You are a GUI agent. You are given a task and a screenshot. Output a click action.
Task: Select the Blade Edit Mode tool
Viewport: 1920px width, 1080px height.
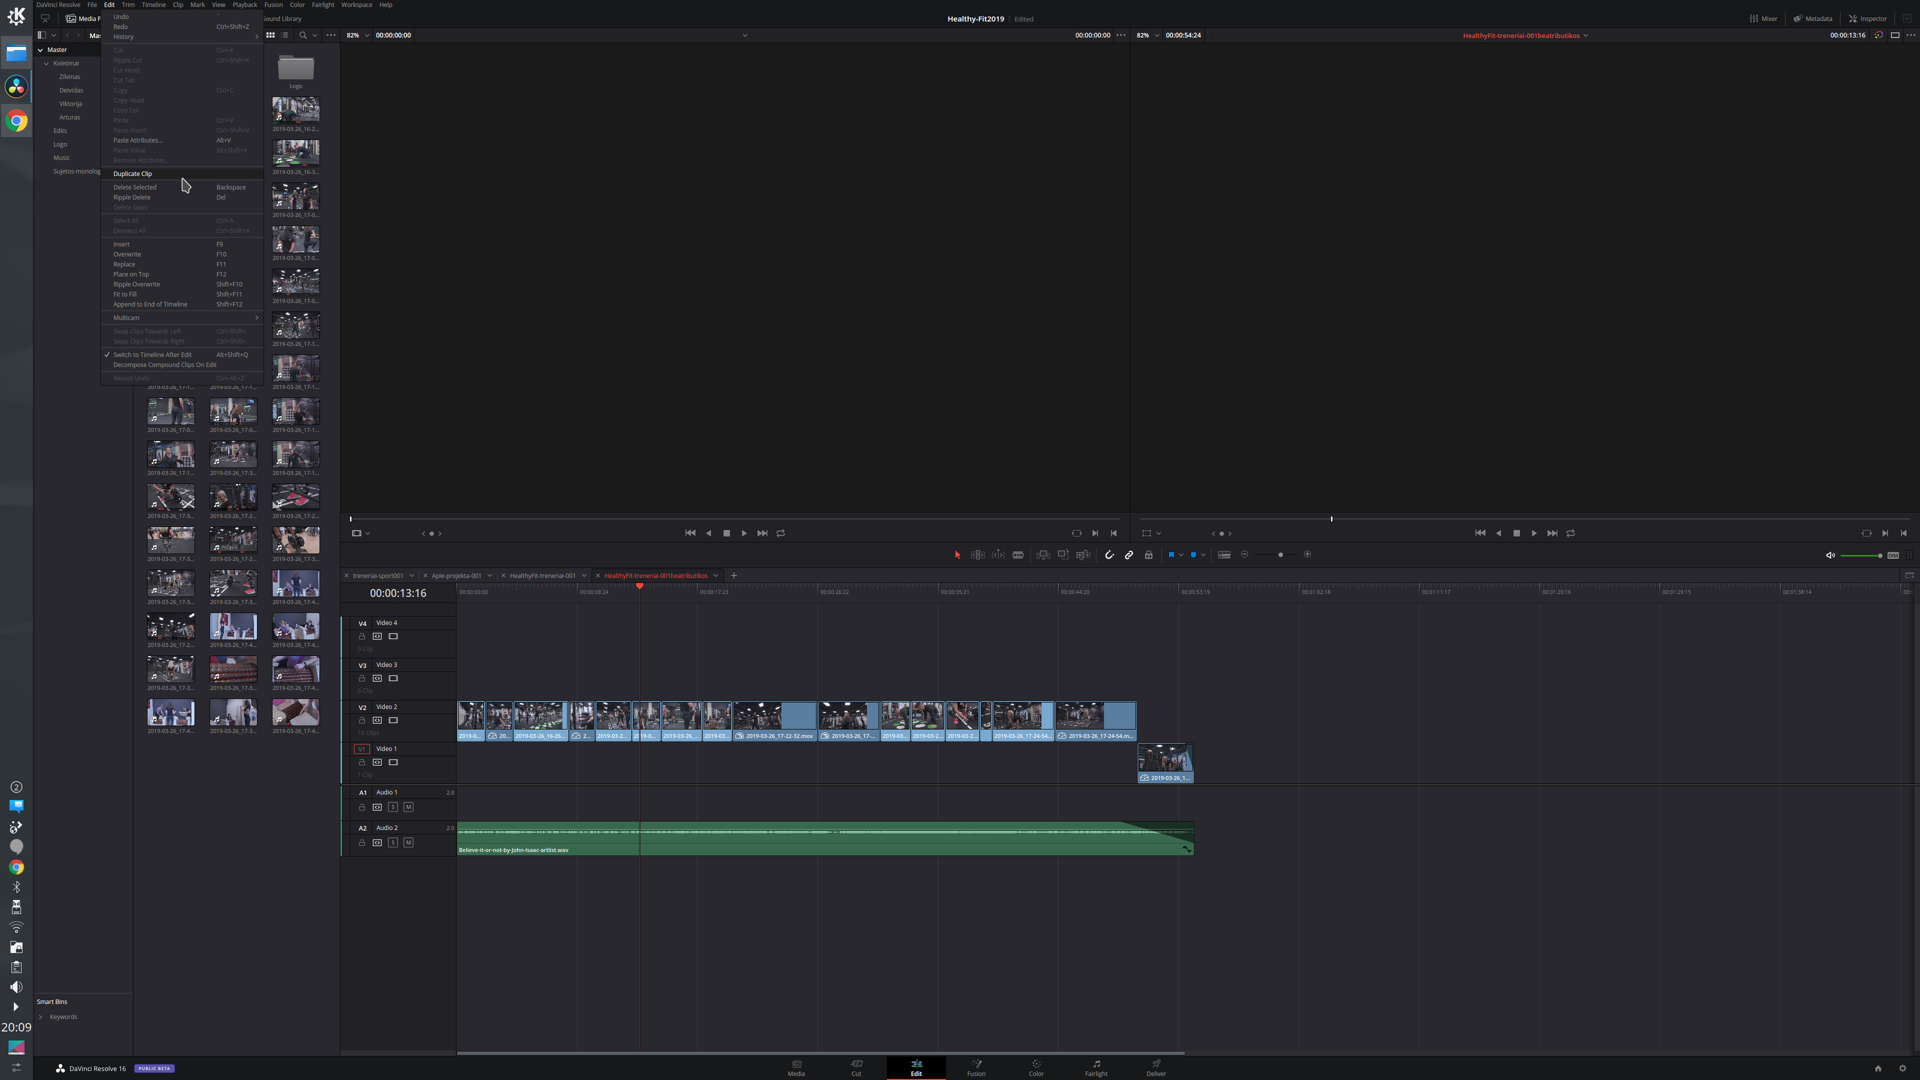coord(1018,554)
